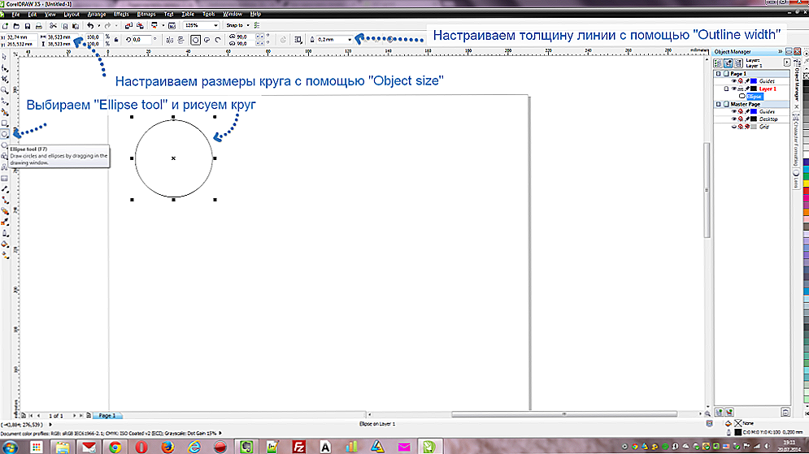Select the Freehand tool in toolbox
This screenshot has height=454, width=809.
click(5, 101)
